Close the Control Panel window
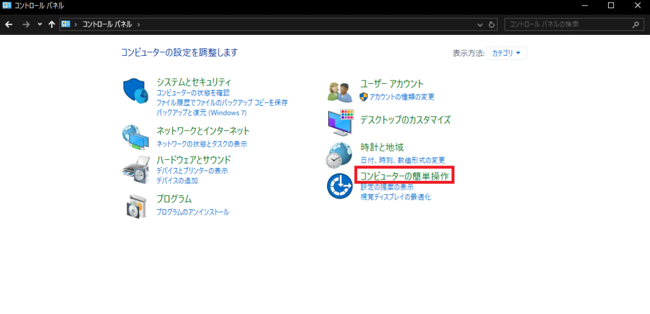Screen dimensions: 650x314 [x=637, y=6]
